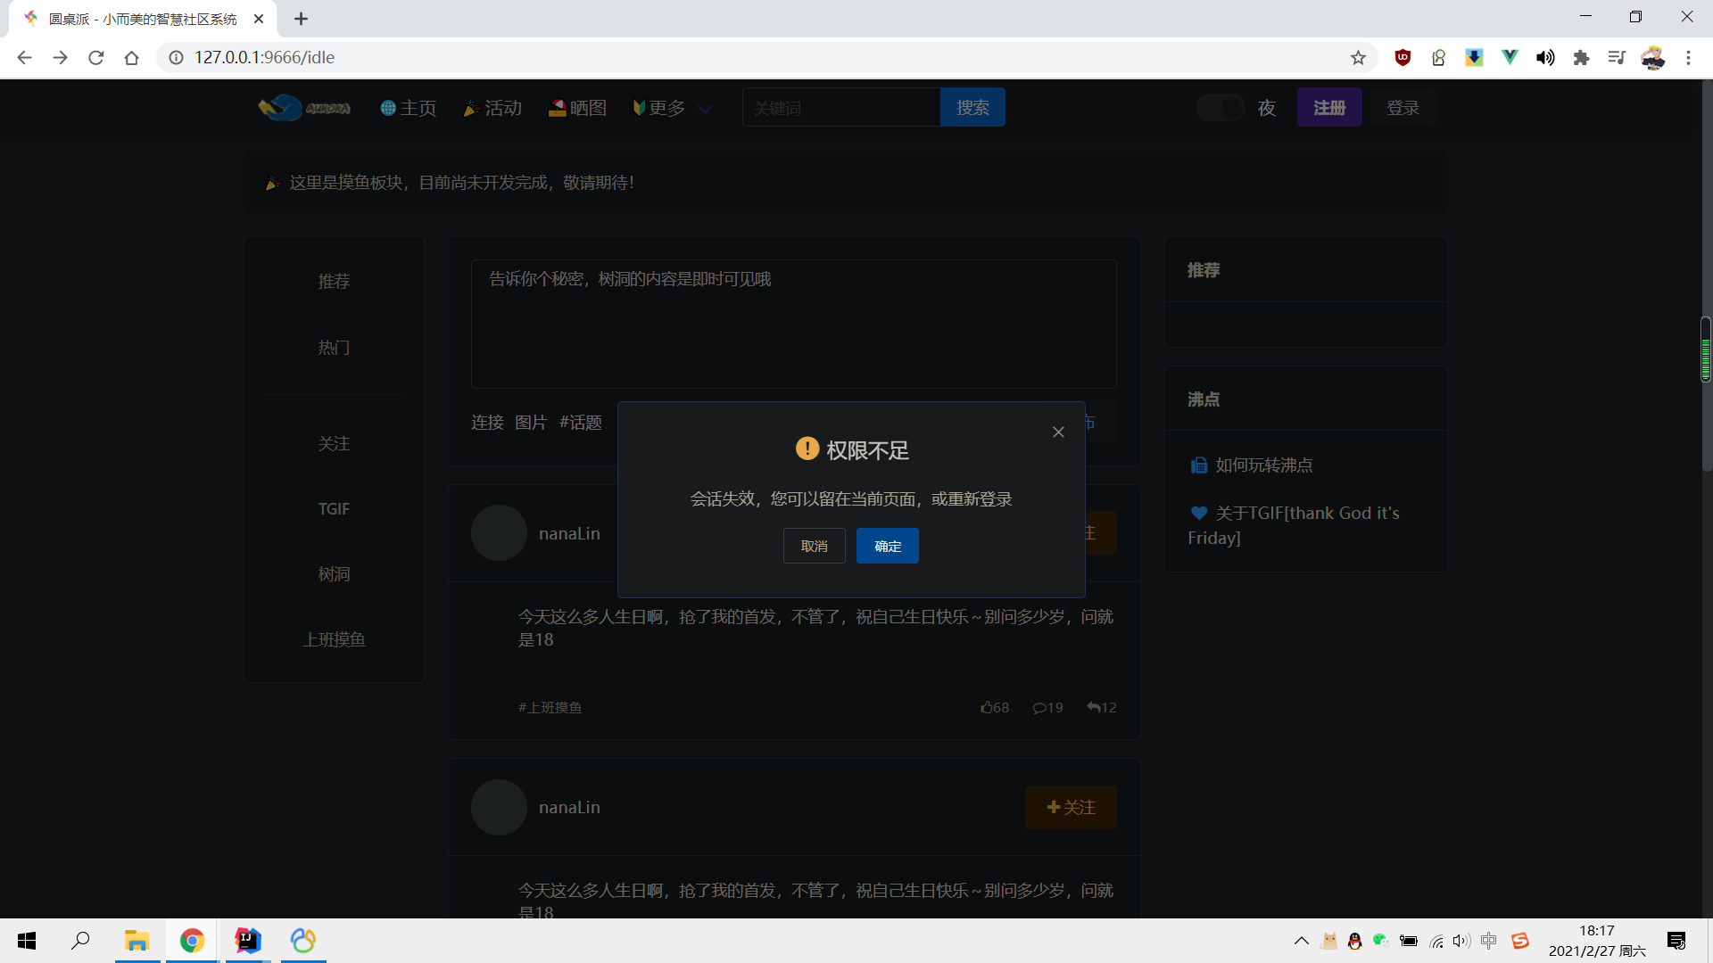Open the uBlock shield extension icon
Viewport: 1713px width, 963px height.
pyautogui.click(x=1403, y=58)
